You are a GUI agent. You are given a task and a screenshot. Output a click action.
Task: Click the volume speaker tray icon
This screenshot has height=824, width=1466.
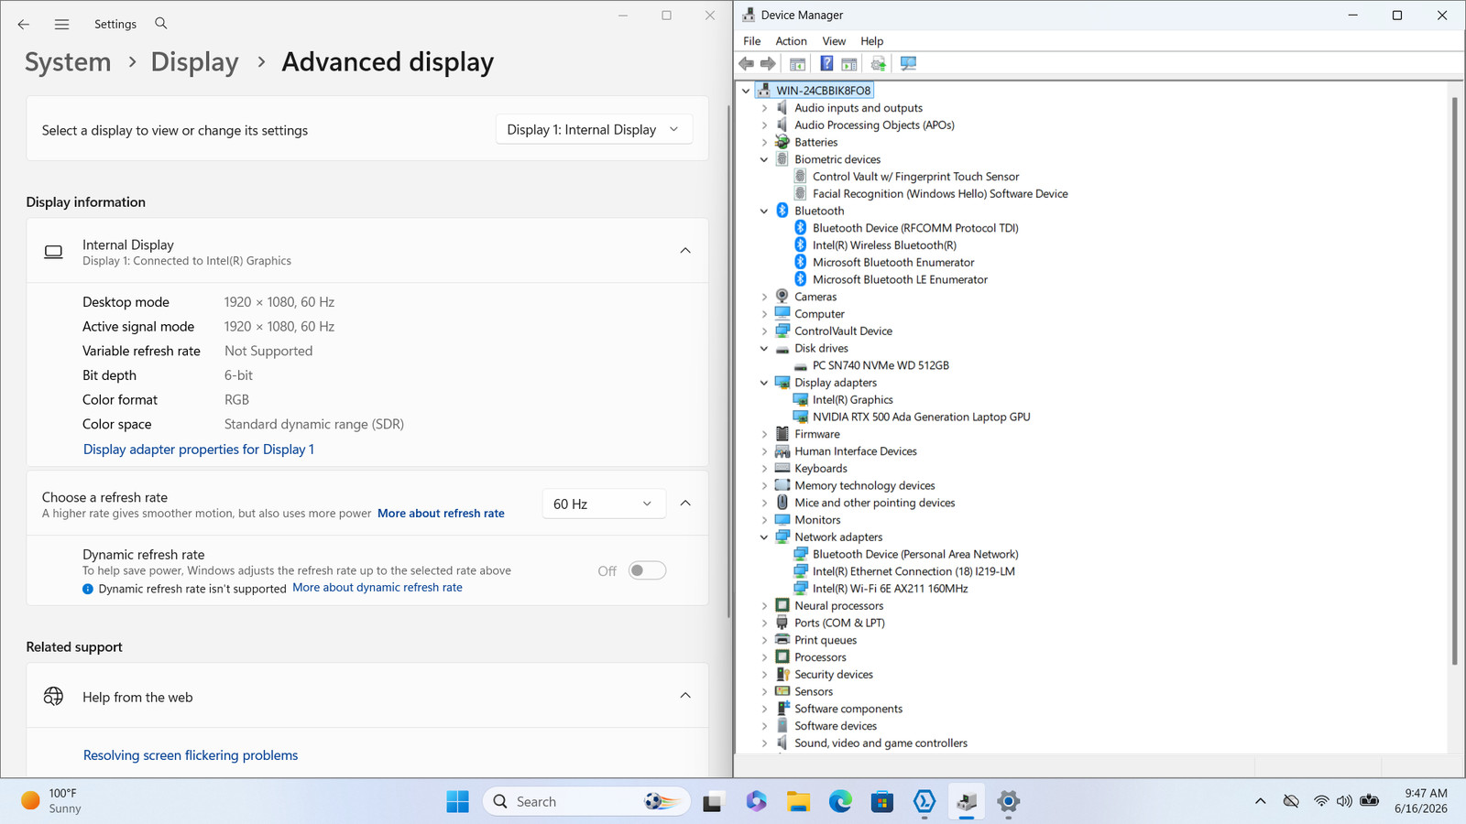coord(1344,801)
